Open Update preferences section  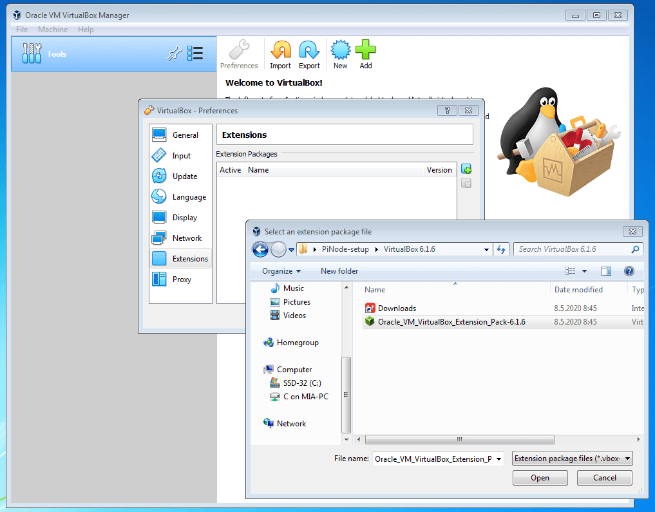180,176
